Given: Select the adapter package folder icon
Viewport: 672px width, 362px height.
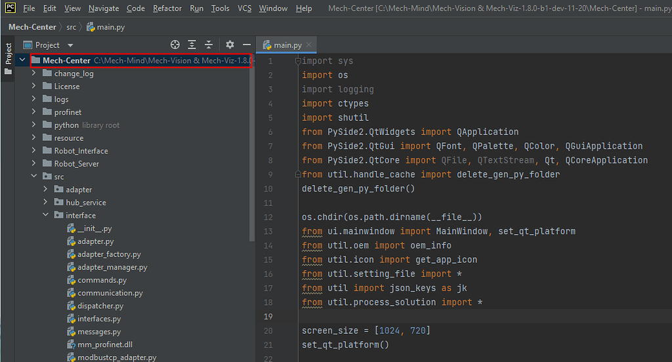Looking at the screenshot, I should point(58,189).
